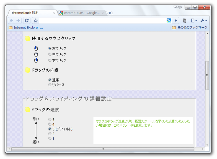Click the left-click mouse icon

[36, 48]
